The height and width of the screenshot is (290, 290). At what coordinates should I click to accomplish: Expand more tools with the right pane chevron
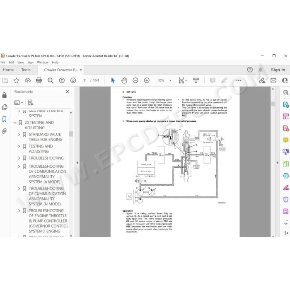(x=286, y=223)
